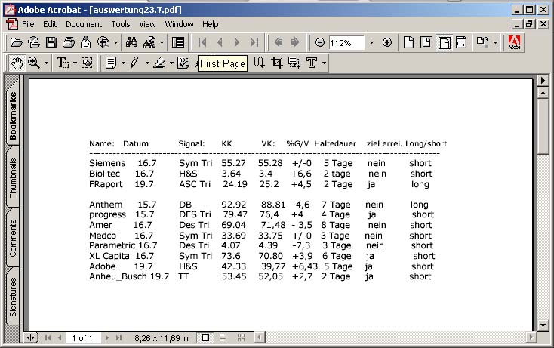
Task: Switch to the Bookmarks side tab
Action: click(x=13, y=115)
